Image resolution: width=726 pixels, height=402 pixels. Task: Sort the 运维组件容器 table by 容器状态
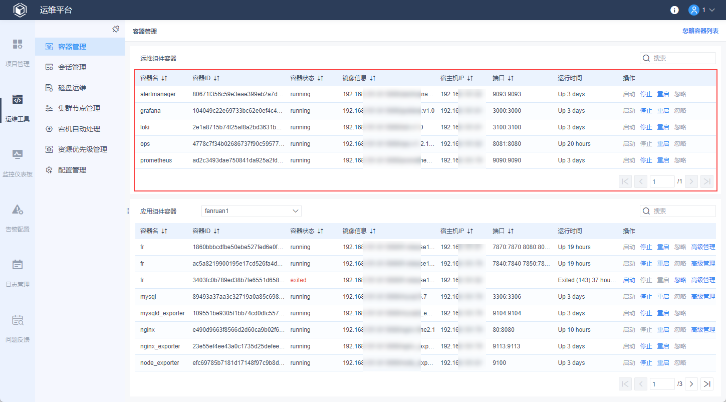(321, 78)
